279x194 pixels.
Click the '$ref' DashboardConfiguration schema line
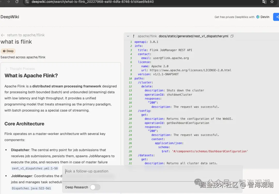point(205,151)
